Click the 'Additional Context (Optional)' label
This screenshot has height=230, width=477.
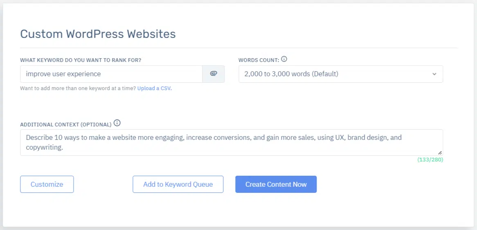66,124
